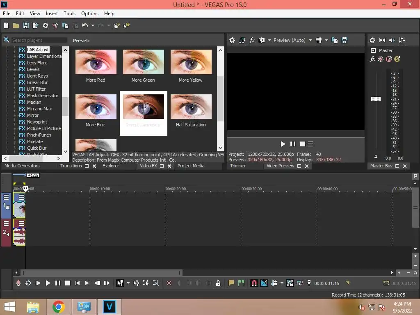This screenshot has width=420, height=315.
Task: Open a project using the folder icon
Action: coord(16,25)
